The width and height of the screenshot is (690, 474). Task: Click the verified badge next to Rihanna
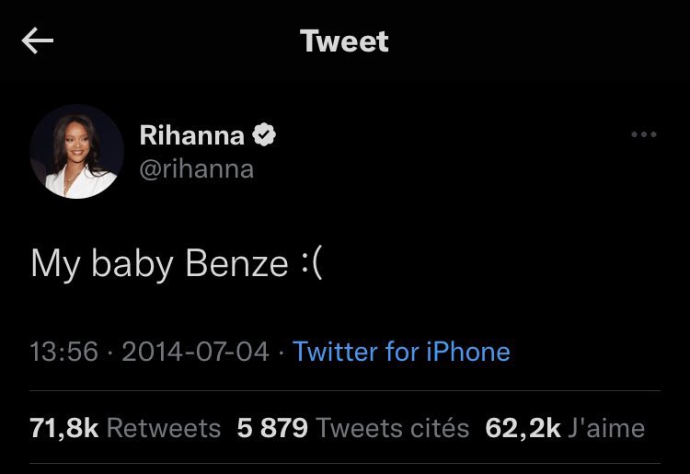coord(264,134)
